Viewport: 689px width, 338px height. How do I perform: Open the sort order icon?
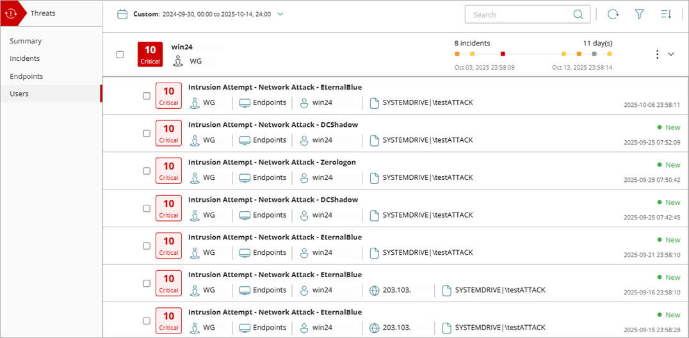point(666,15)
